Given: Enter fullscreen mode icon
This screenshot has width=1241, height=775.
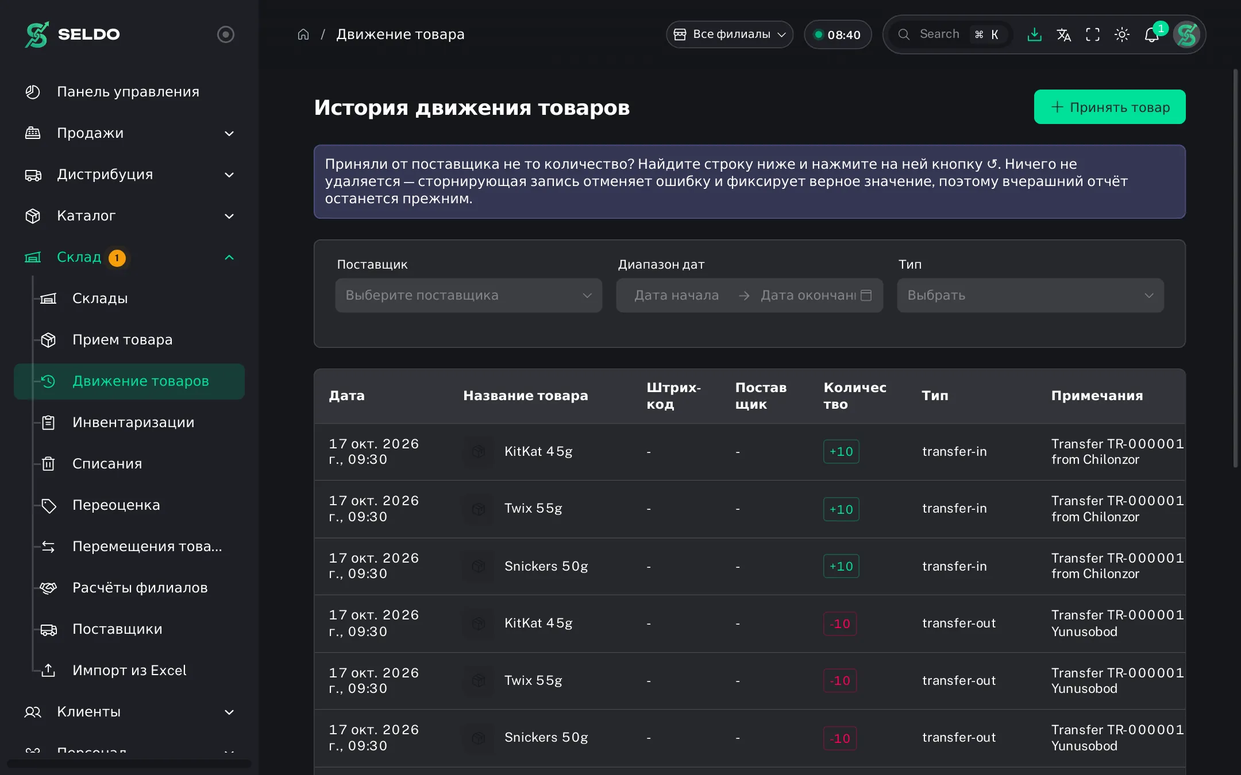Looking at the screenshot, I should coord(1093,34).
